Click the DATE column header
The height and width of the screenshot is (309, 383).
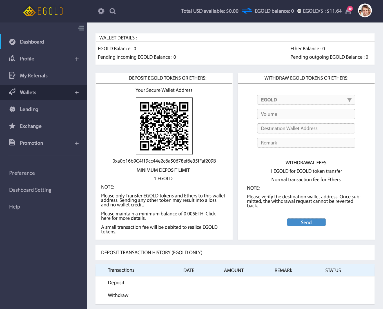point(189,270)
